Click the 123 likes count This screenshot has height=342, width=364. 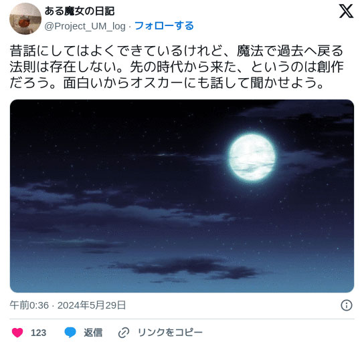pyautogui.click(x=39, y=333)
